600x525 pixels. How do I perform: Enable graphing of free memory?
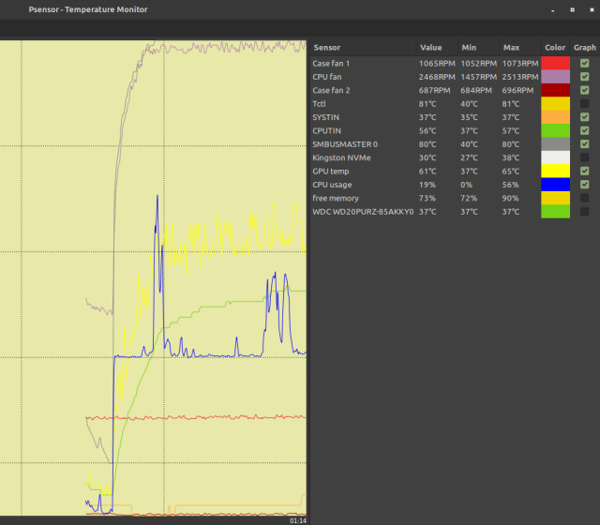pos(584,198)
